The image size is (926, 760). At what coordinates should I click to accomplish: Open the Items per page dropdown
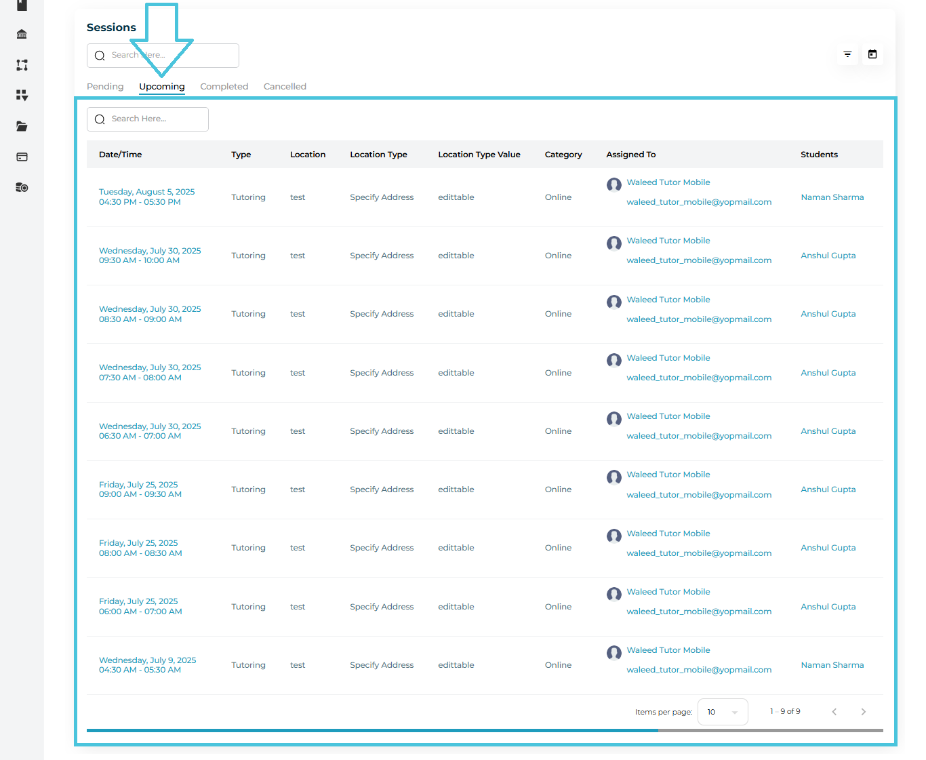(722, 712)
